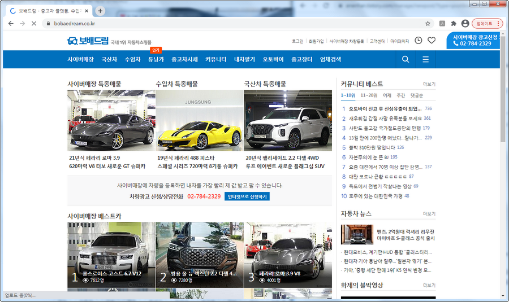Click 사이버매장 차량등록 link
Image resolution: width=509 pixels, height=302 pixels.
coord(347,41)
